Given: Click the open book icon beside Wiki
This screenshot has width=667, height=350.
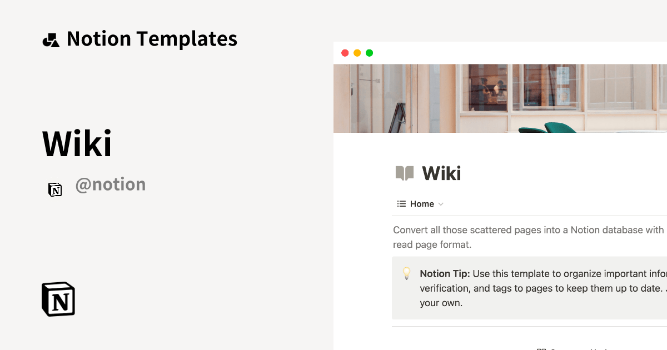Looking at the screenshot, I should coord(405,173).
